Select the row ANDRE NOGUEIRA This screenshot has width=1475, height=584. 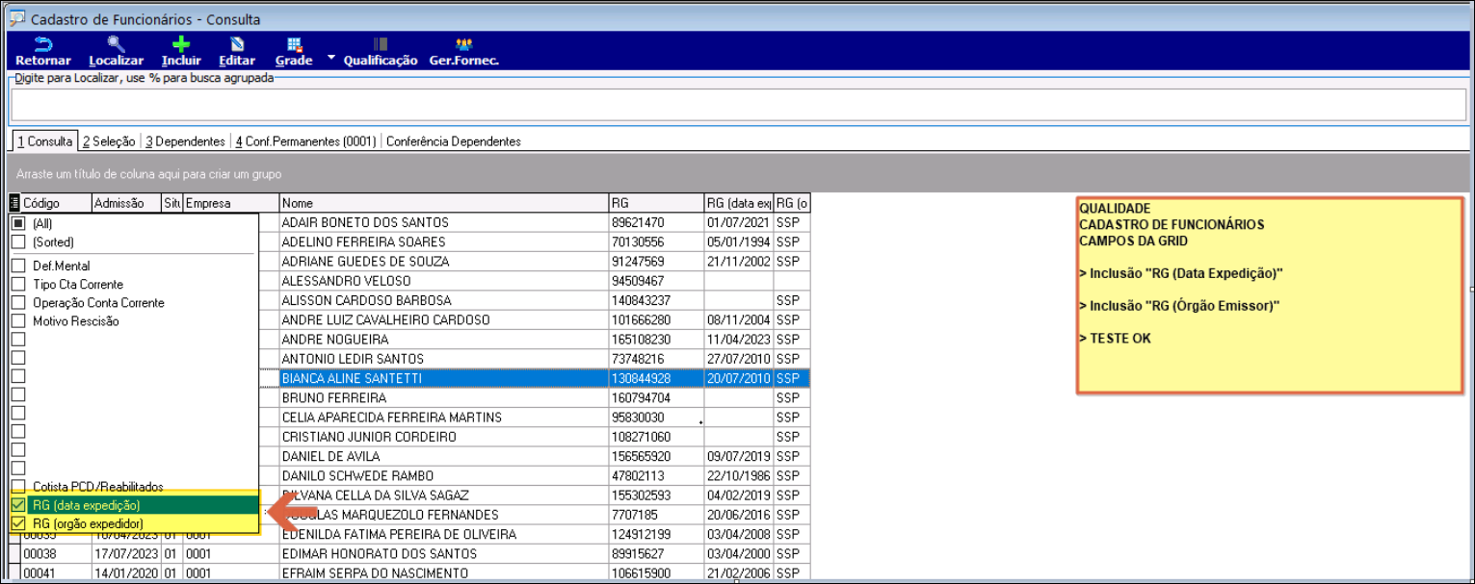(x=335, y=340)
